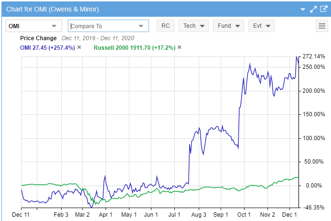The image size is (331, 221).
Task: Click the May 1 date label
Action: coord(129,215)
